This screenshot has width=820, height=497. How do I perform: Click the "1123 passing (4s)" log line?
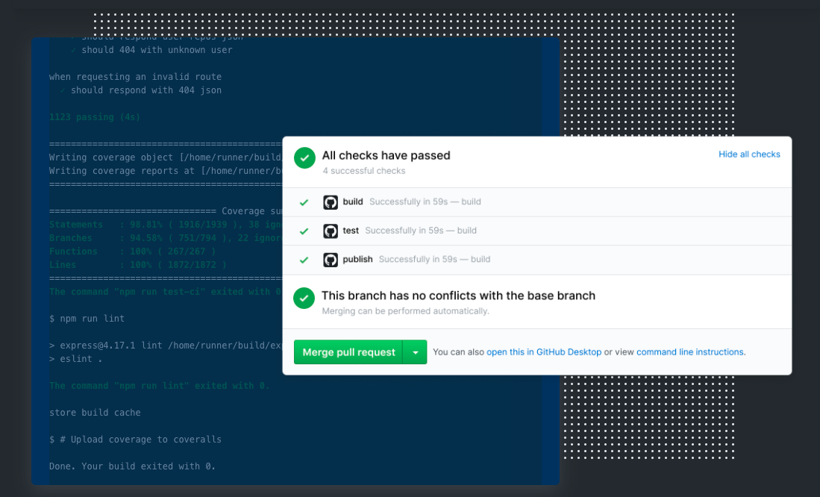click(94, 117)
